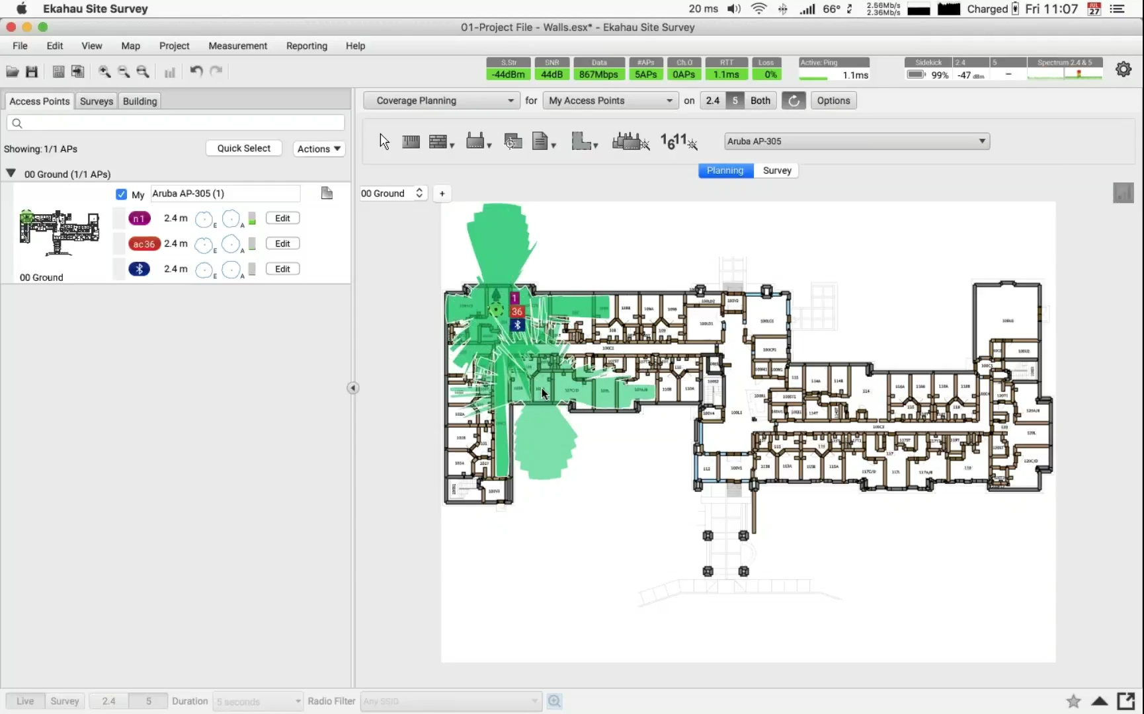Image resolution: width=1144 pixels, height=714 pixels.
Task: Open the settings gear icon
Action: point(1124,69)
